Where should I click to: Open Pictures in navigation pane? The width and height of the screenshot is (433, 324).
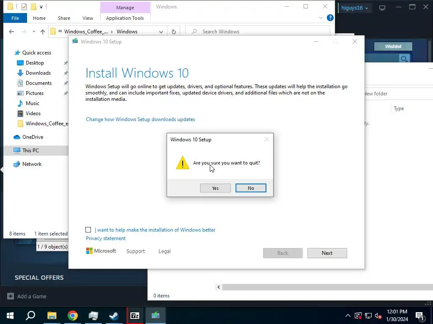[35, 93]
